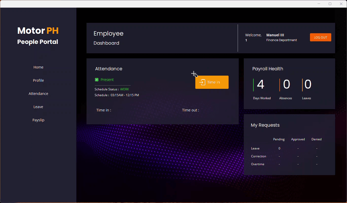Click the Manuel III employee name
This screenshot has width=347, height=203.
(275, 35)
